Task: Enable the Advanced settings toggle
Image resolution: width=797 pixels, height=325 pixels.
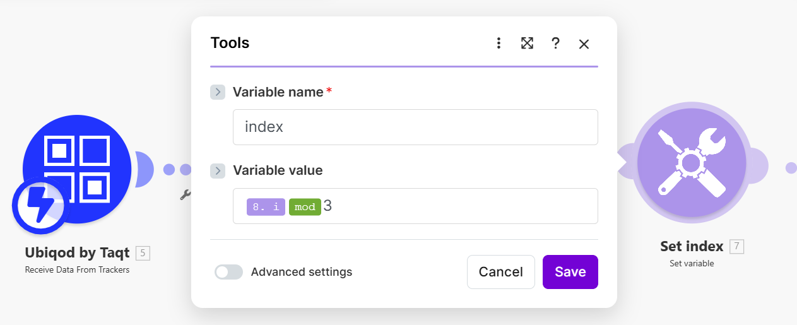Action: click(228, 272)
